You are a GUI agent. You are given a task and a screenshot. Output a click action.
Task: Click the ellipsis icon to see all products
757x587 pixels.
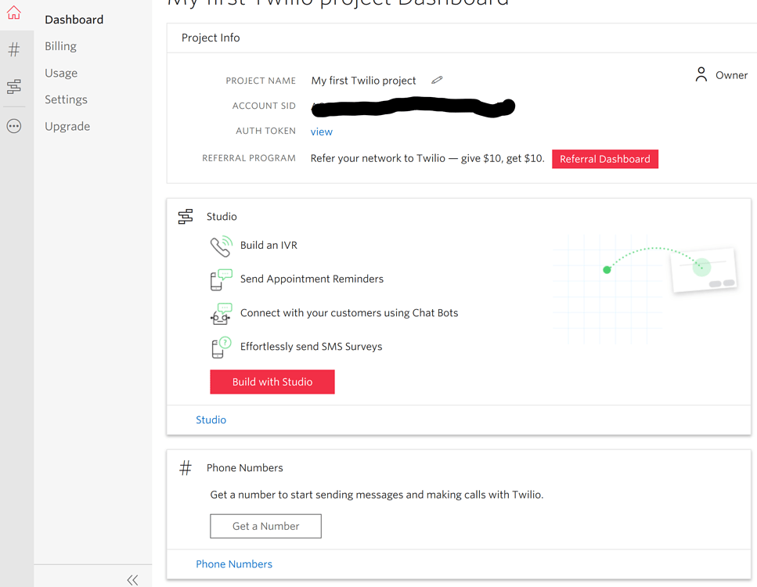click(14, 125)
